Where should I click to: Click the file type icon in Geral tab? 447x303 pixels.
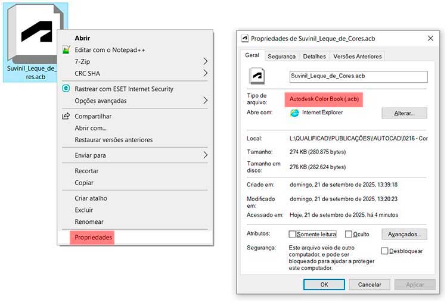coord(256,76)
